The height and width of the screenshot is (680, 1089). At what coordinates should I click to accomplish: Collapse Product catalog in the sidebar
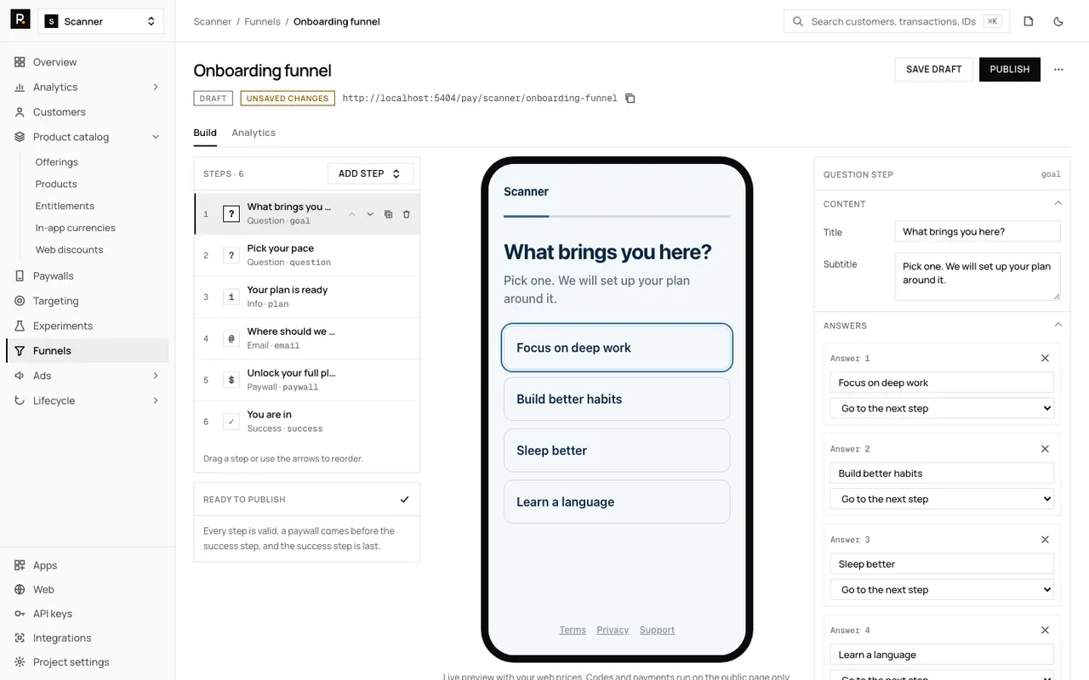156,137
